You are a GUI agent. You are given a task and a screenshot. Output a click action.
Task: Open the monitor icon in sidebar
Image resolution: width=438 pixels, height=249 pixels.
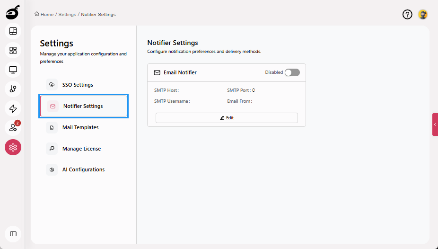point(13,70)
